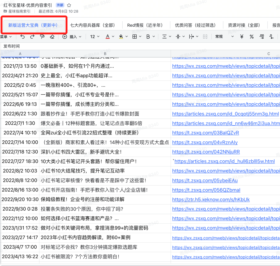Click the font color A icon
280x266 pixels.
(108, 37)
